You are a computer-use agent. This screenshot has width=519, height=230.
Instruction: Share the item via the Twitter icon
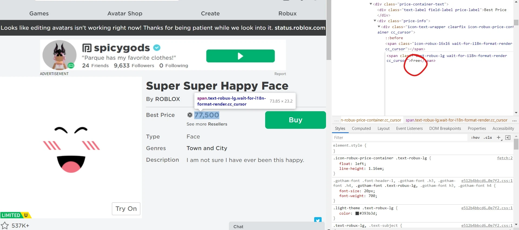318,220
